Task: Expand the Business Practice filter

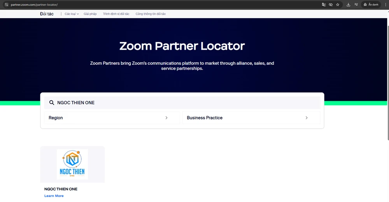Action: [x=251, y=118]
